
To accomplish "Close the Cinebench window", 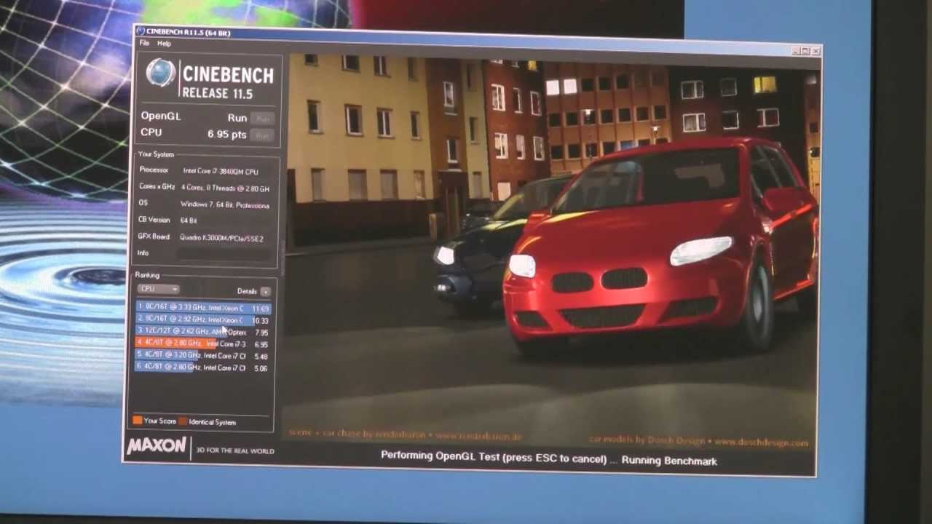I will (815, 52).
